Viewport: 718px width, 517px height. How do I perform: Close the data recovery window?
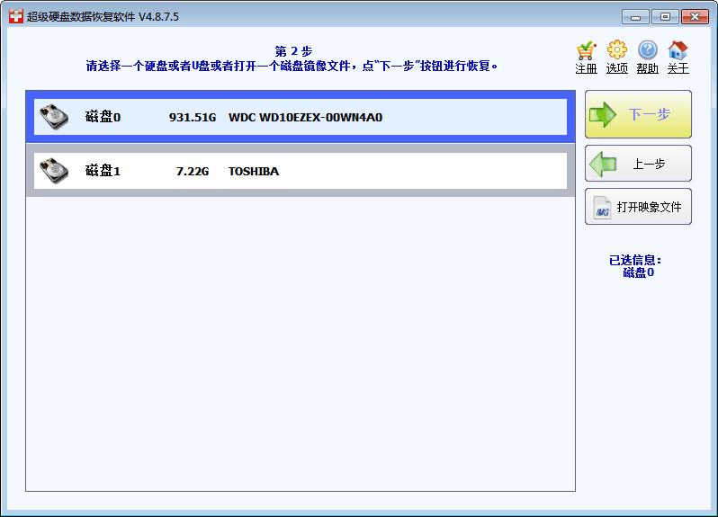click(696, 17)
